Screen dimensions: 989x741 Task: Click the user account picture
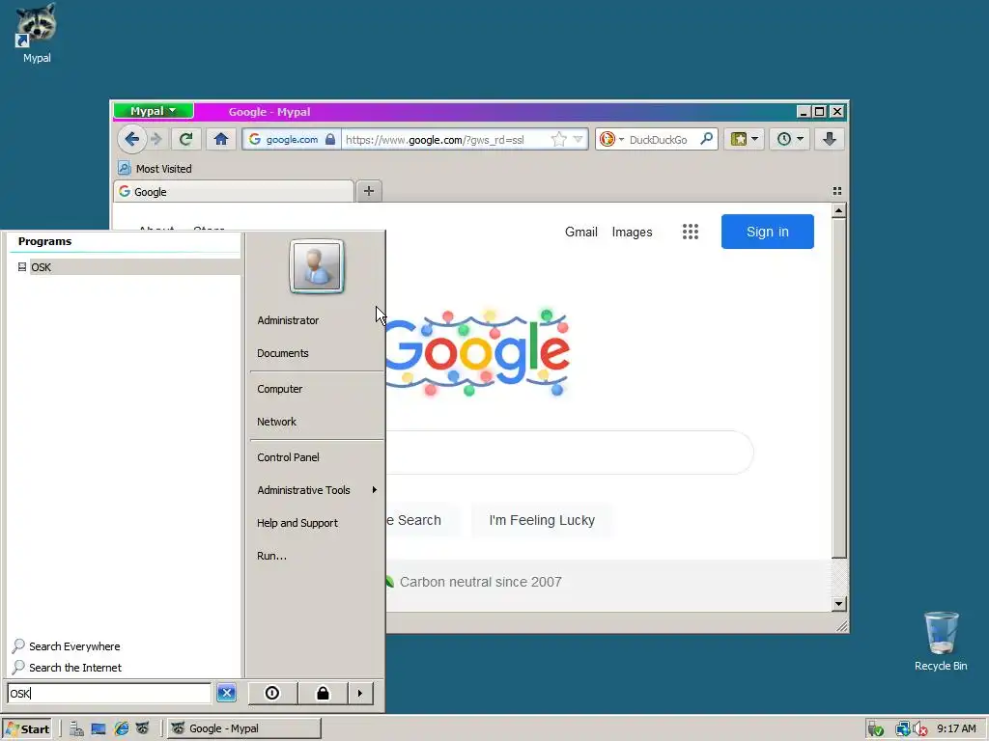(317, 266)
